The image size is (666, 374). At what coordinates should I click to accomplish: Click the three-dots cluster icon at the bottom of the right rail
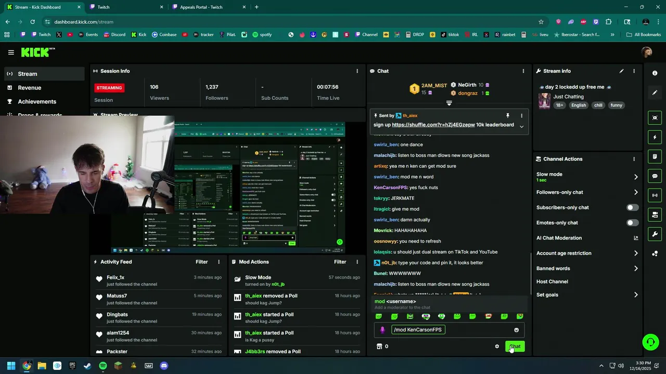[x=655, y=253]
